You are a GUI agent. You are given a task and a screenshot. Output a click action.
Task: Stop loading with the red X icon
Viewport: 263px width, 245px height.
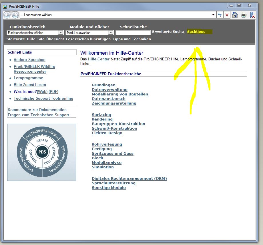(227, 15)
